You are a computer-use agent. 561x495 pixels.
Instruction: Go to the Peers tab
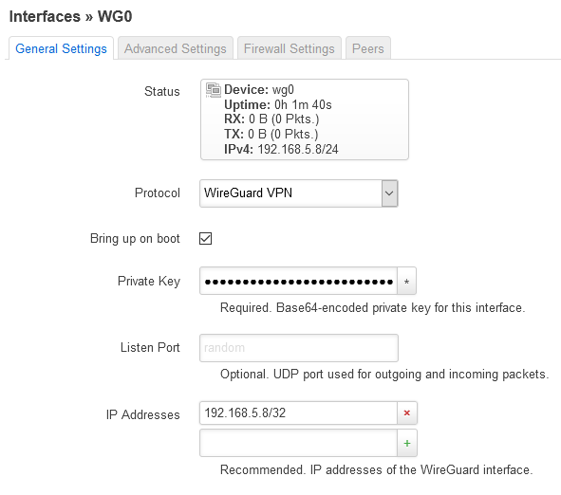click(367, 48)
